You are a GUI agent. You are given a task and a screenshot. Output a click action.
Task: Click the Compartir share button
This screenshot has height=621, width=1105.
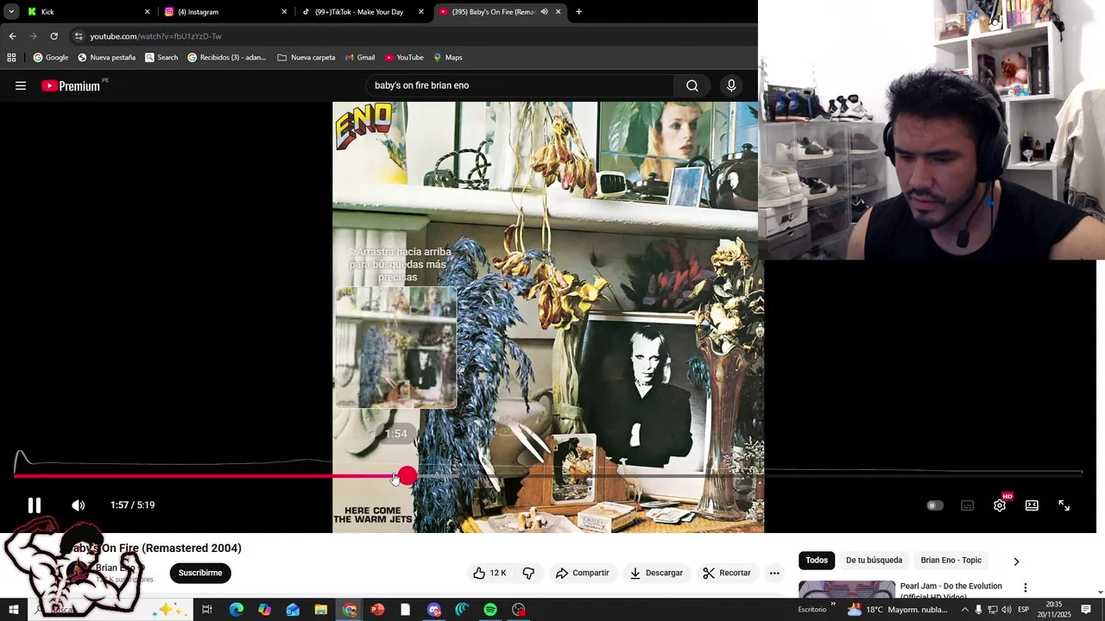click(583, 573)
